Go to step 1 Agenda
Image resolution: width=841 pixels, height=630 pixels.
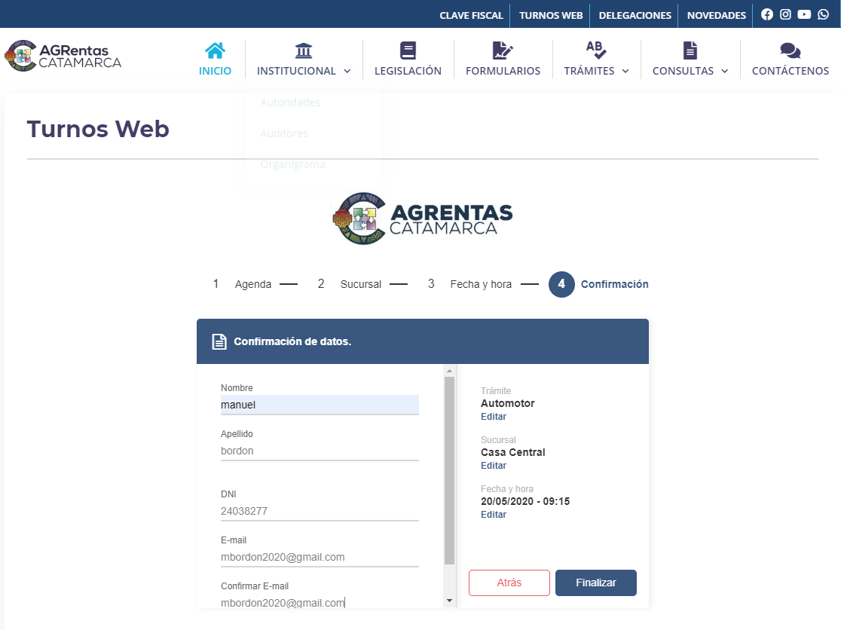242,284
